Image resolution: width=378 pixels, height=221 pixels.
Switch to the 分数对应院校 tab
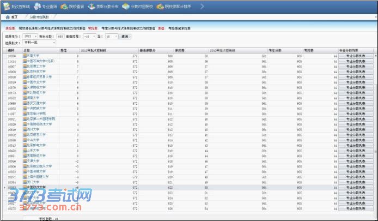pos(39,18)
